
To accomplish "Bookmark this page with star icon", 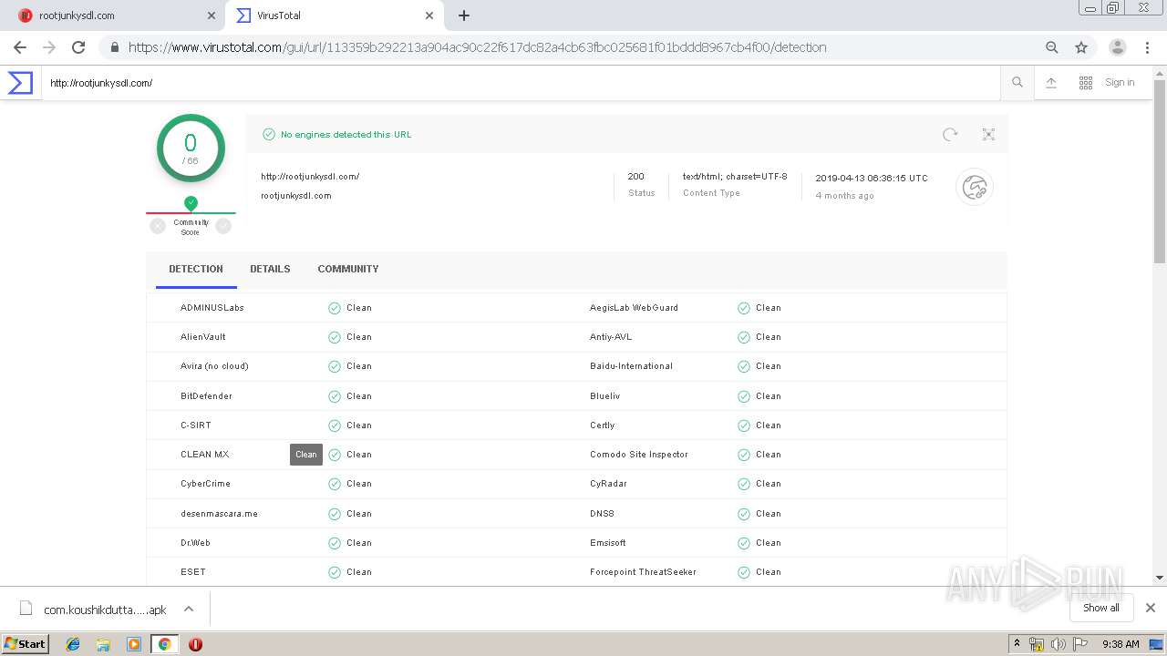I will pos(1081,47).
